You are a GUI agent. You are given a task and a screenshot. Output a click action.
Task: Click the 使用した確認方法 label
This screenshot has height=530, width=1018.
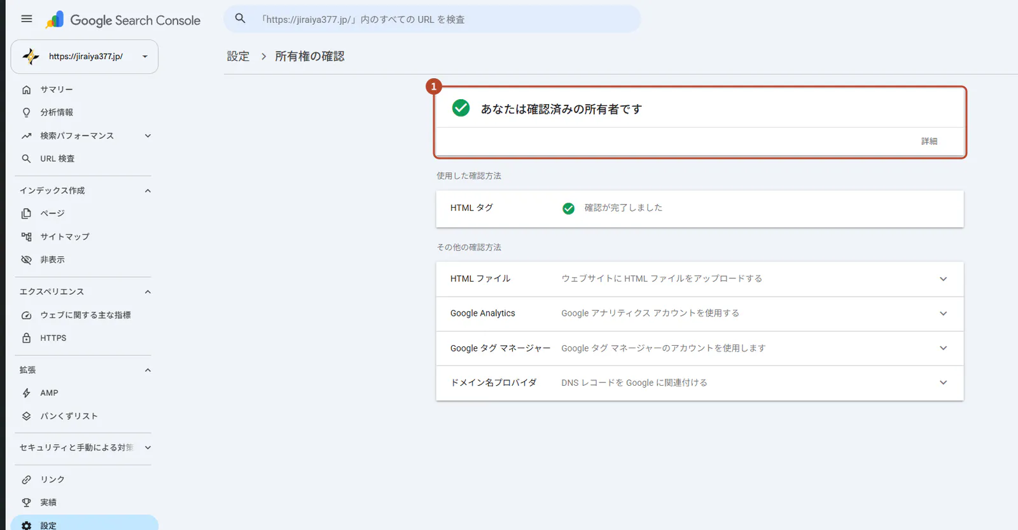[469, 176]
